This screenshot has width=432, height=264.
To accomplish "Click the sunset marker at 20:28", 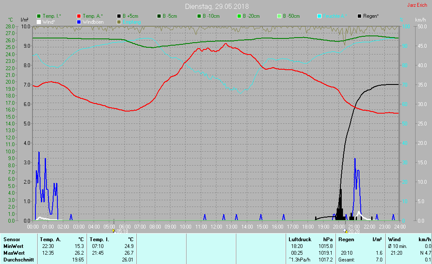I will pos(346,231).
